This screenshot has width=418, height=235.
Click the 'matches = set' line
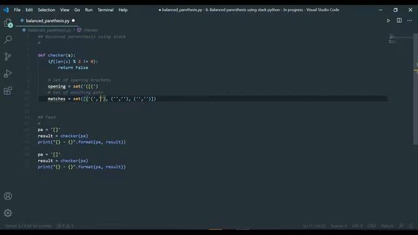[102, 99]
